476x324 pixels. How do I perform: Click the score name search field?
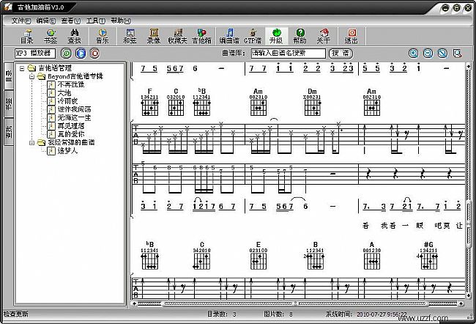point(288,54)
